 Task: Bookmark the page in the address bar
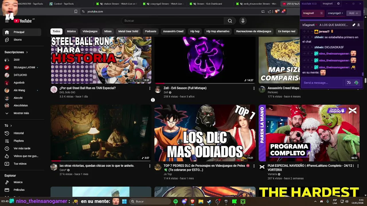[76, 11]
